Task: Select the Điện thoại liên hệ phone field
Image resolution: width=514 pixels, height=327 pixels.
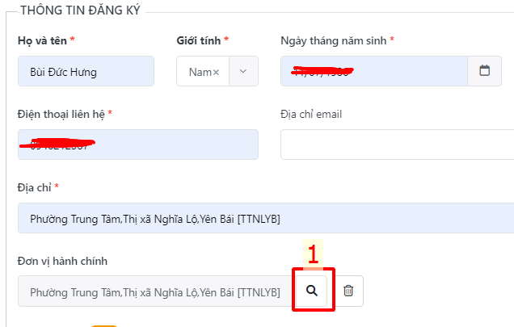Action: (x=138, y=145)
